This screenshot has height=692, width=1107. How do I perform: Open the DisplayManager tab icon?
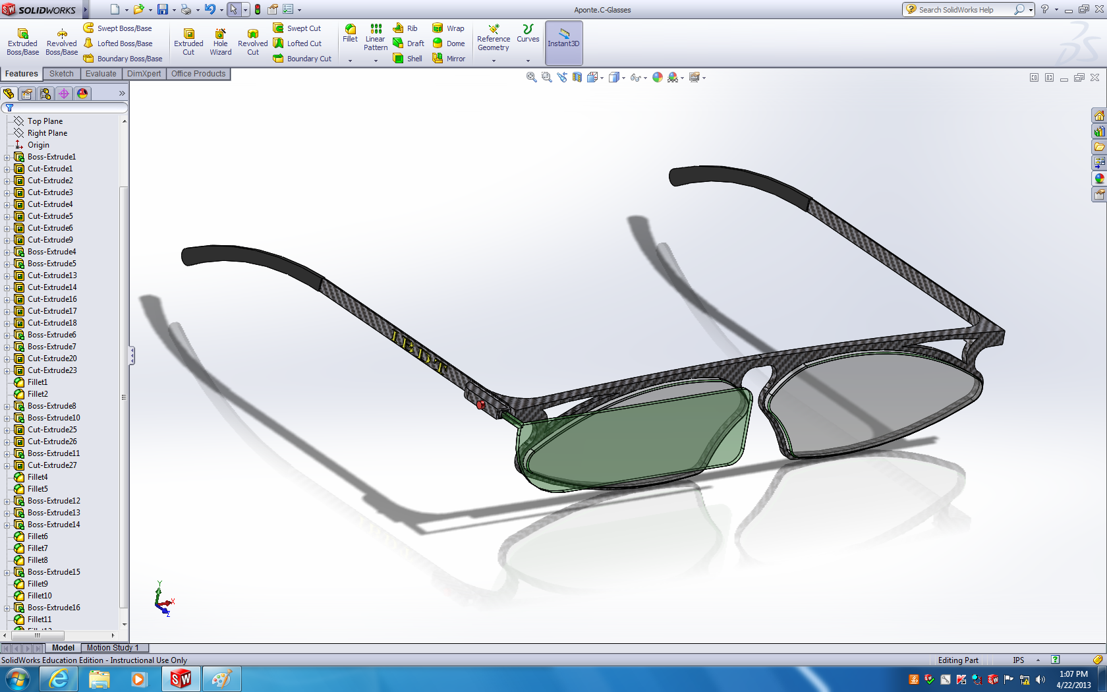[82, 94]
